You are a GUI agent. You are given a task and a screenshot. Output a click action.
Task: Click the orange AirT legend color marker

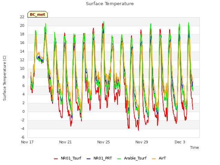[x=154, y=159]
